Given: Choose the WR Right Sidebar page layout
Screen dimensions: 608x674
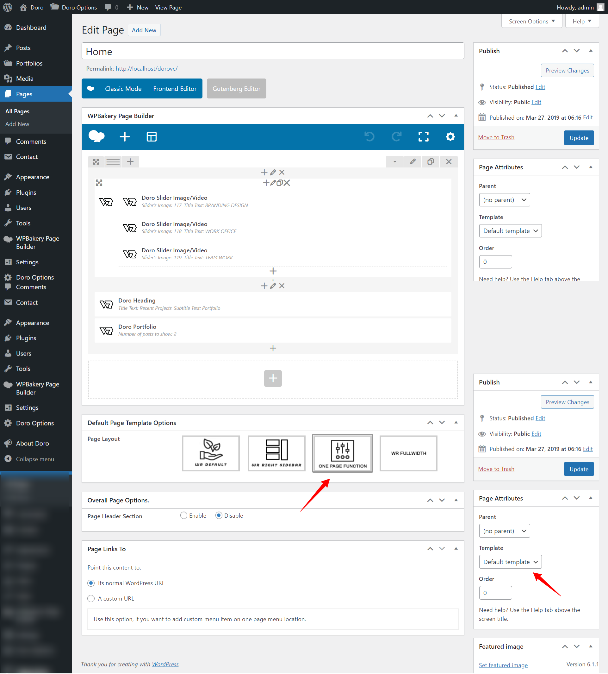Looking at the screenshot, I should tap(276, 454).
